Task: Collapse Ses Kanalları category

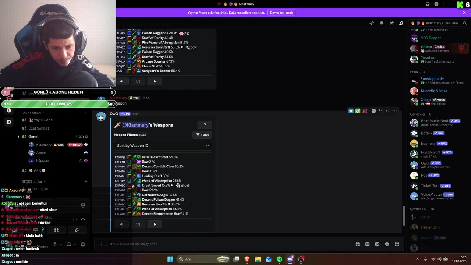Action: pos(33,113)
